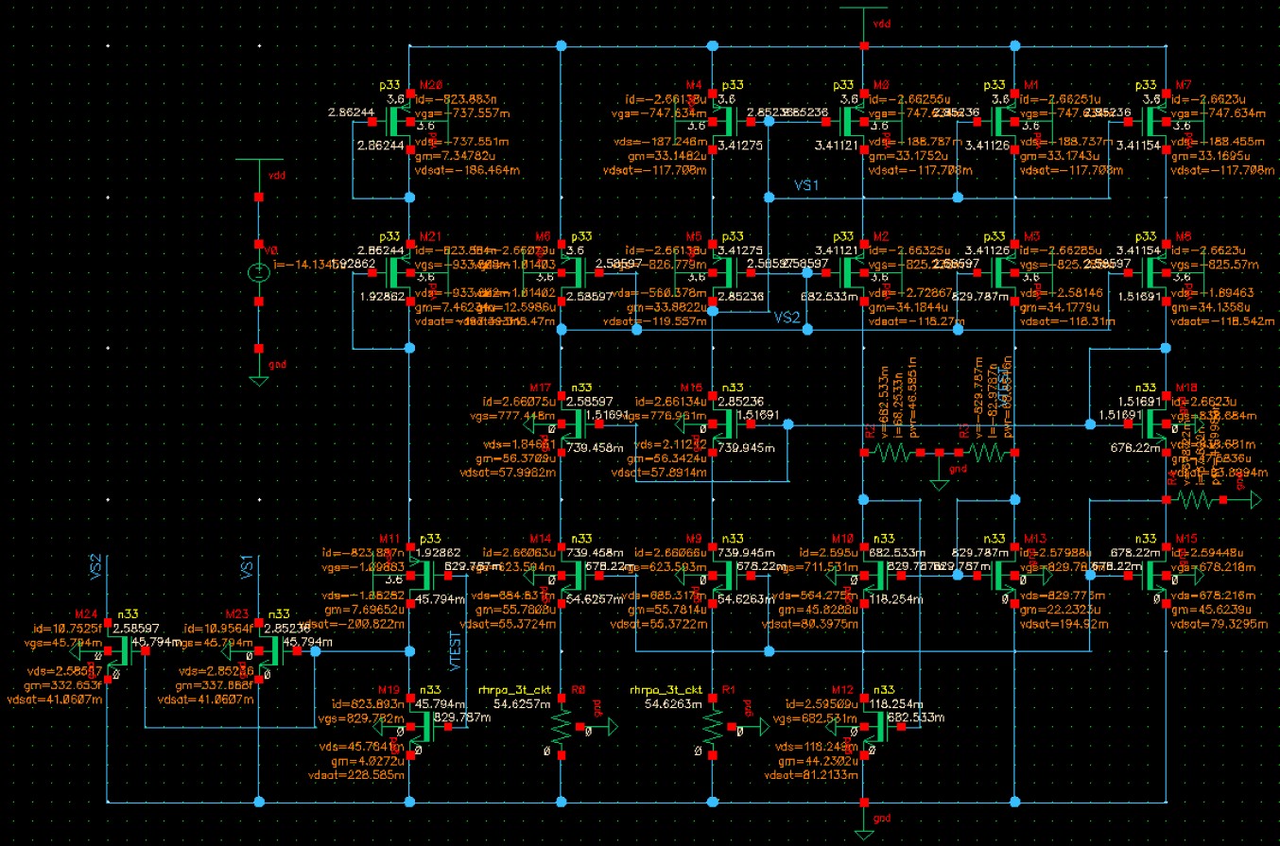Select resistor R0 zigzag symbol

561,728
